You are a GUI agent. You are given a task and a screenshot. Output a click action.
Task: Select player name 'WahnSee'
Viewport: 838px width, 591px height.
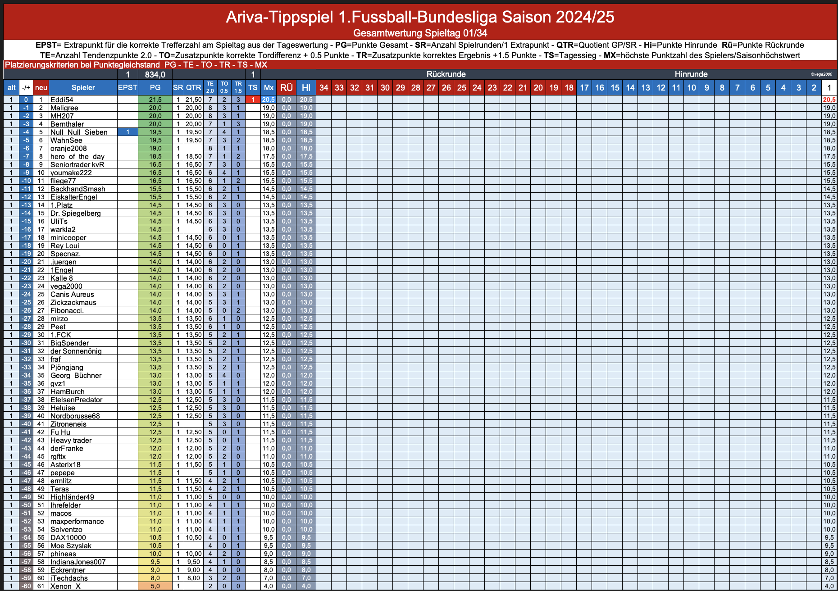66,140
